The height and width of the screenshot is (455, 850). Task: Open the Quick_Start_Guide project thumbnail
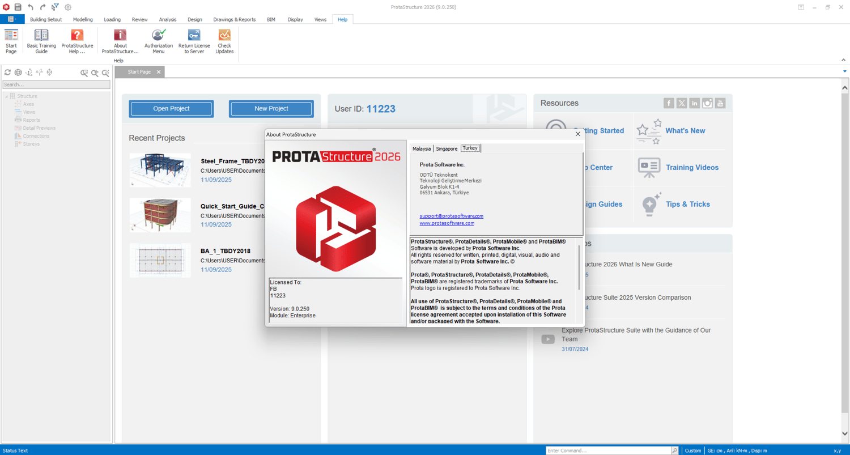tap(160, 215)
